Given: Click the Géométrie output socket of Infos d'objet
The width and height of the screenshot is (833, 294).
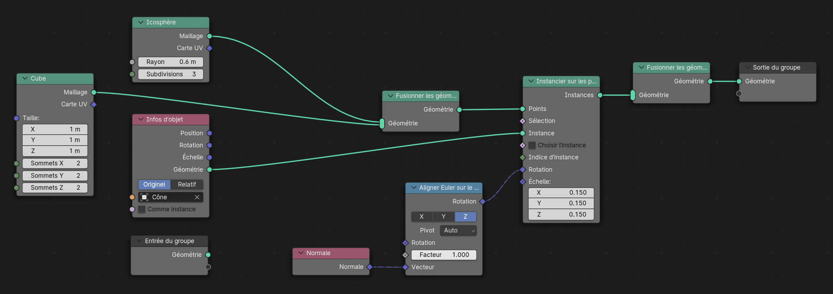Looking at the screenshot, I should 209,170.
